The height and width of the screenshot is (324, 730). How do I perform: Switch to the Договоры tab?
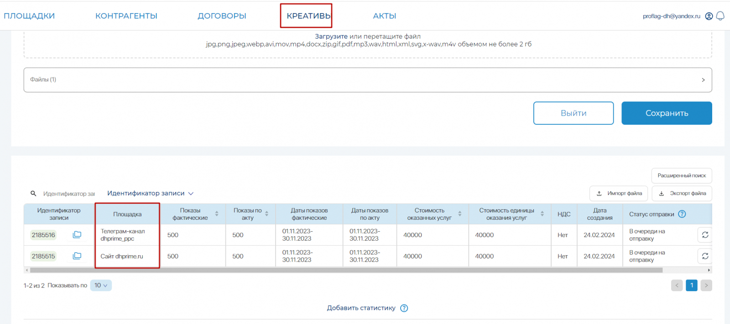tap(222, 16)
